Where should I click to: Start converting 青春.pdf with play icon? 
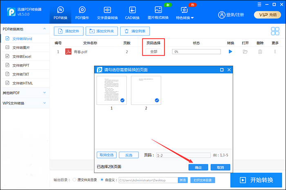(x=230, y=52)
